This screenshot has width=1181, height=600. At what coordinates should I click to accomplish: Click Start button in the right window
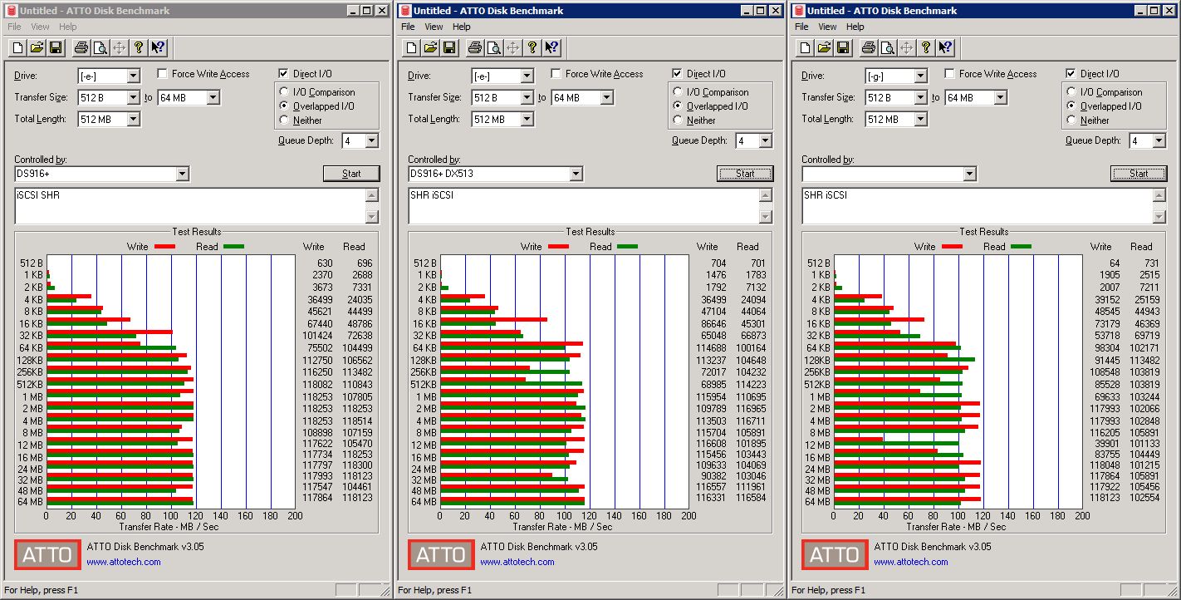click(x=1139, y=174)
